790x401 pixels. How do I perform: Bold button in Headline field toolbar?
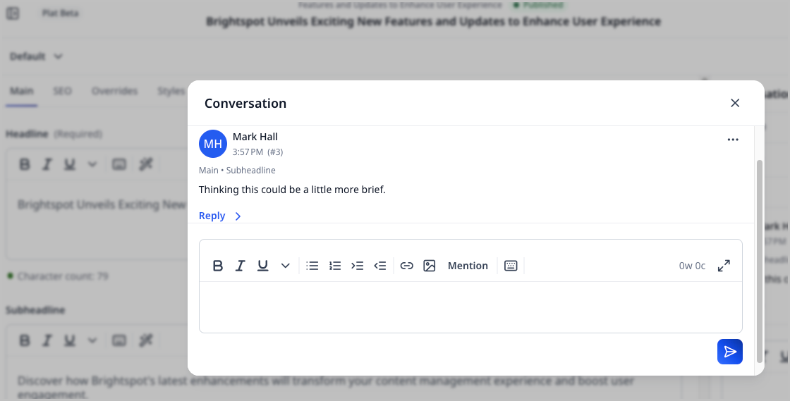(x=24, y=164)
